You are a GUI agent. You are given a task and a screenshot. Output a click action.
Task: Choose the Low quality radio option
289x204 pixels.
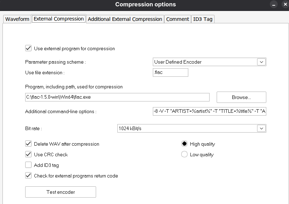(x=184, y=155)
